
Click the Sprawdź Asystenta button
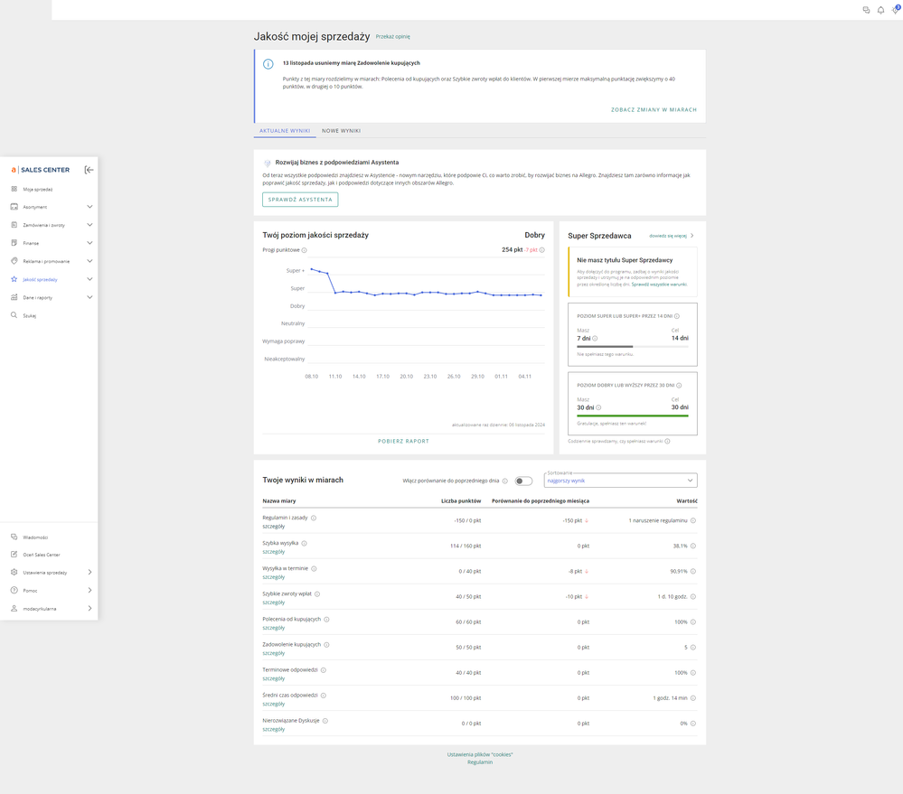pos(300,200)
